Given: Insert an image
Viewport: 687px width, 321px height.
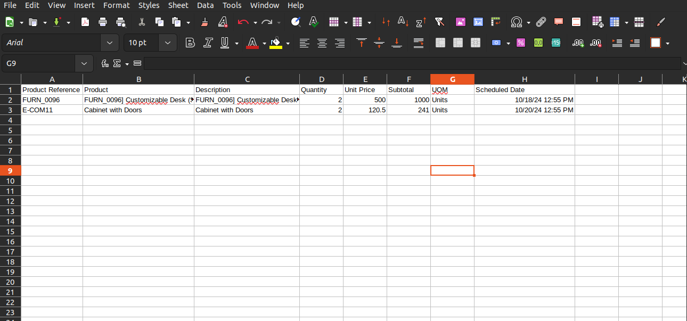Looking at the screenshot, I should point(461,22).
